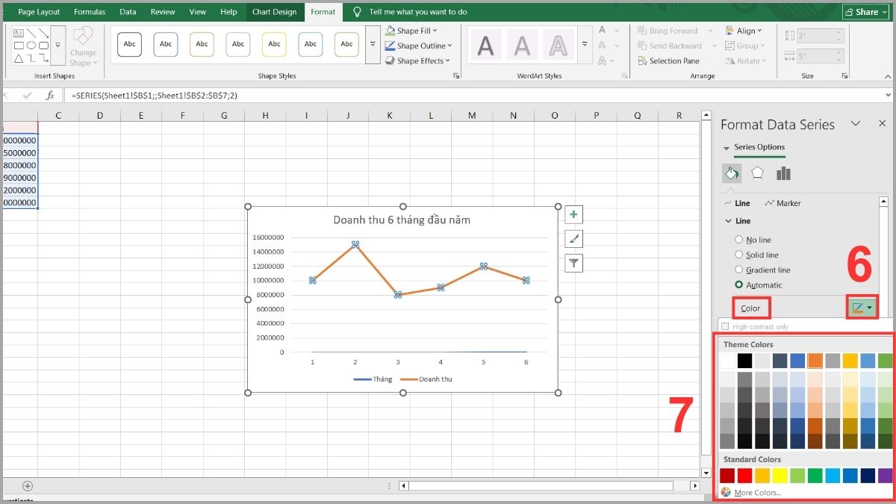
Task: Select the text box shape in Insert Shapes
Action: tap(19, 34)
